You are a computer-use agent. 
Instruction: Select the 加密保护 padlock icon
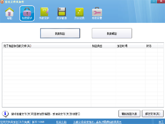[27, 13]
